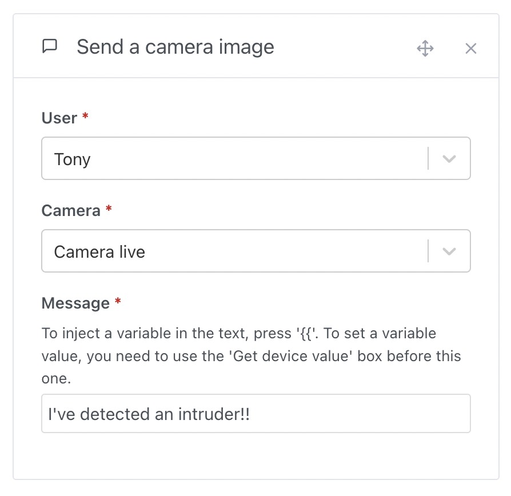
Task: Click the User dropdown chevron arrow
Action: click(449, 158)
